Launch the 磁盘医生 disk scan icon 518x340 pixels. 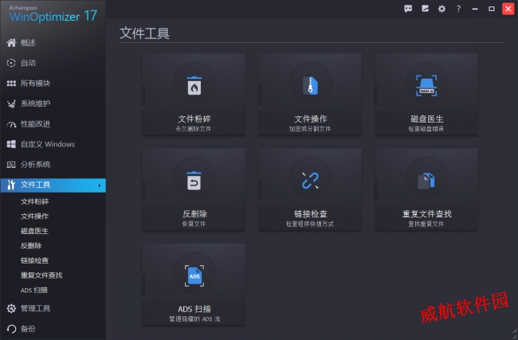pyautogui.click(x=426, y=85)
